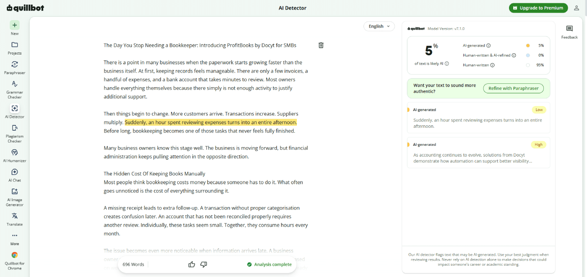Image resolution: width=587 pixels, height=277 pixels.
Task: Click the thumbs up rating icon
Action: [192, 264]
